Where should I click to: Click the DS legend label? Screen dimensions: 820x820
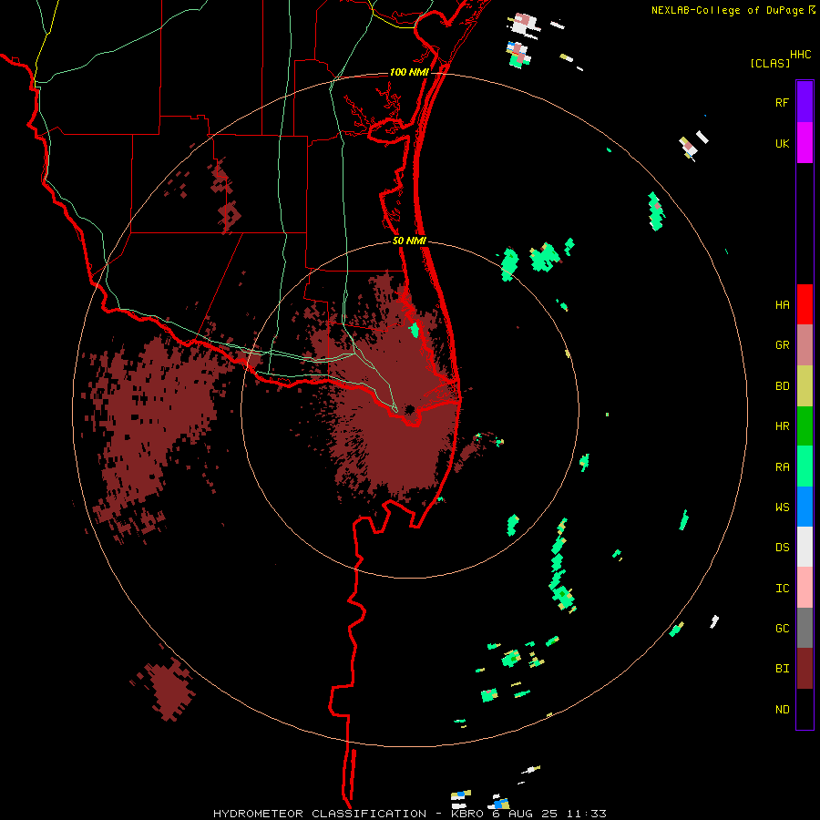782,548
